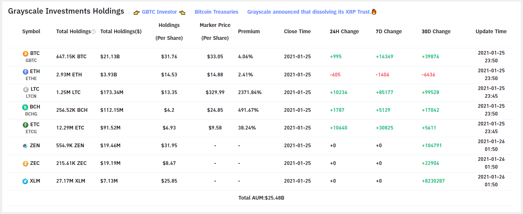Click the $329.99 marker price
The image size is (523, 214).
click(x=215, y=92)
